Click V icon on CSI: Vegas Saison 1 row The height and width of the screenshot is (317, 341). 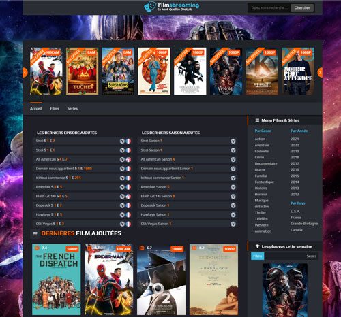tap(233, 224)
